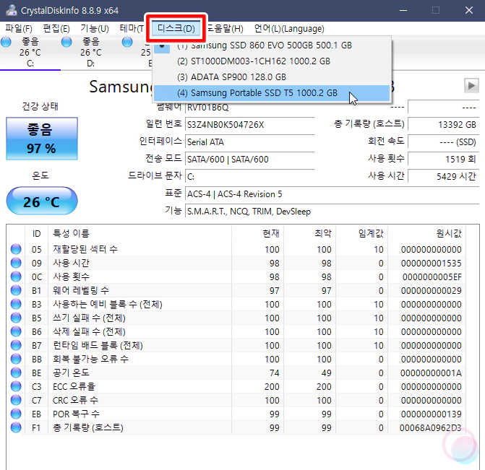Select the POR 복구 수 attribute name
This screenshot has width=485, height=470.
pos(76,414)
